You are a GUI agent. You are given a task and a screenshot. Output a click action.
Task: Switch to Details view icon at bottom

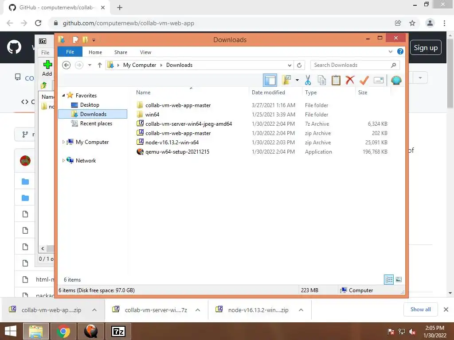[389, 280]
